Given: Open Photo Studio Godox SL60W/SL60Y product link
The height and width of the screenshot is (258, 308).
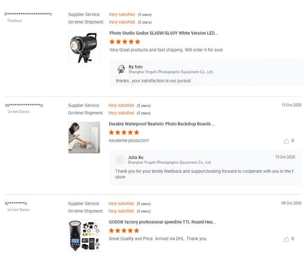Looking at the screenshot, I should pos(163,33).
